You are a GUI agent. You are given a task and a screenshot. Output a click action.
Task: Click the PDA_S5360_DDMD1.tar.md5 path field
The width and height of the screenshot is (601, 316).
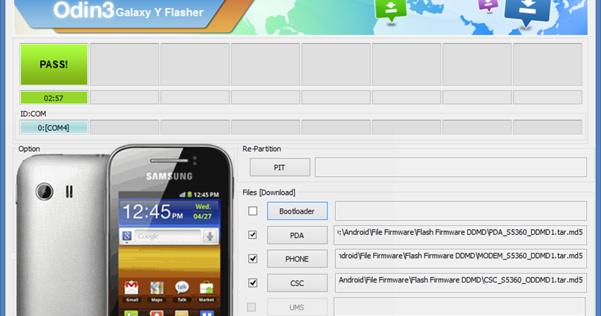pyautogui.click(x=461, y=235)
